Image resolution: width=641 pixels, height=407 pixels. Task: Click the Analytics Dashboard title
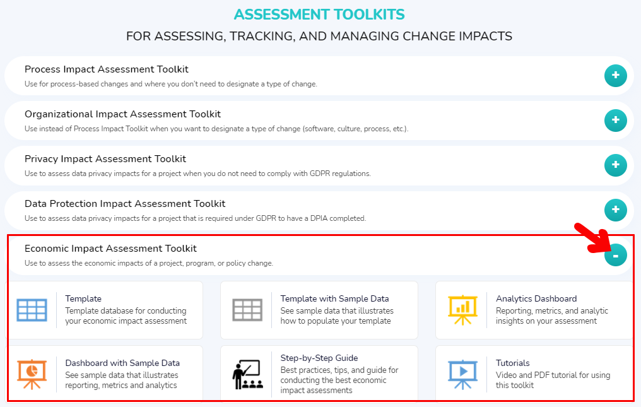pos(536,298)
